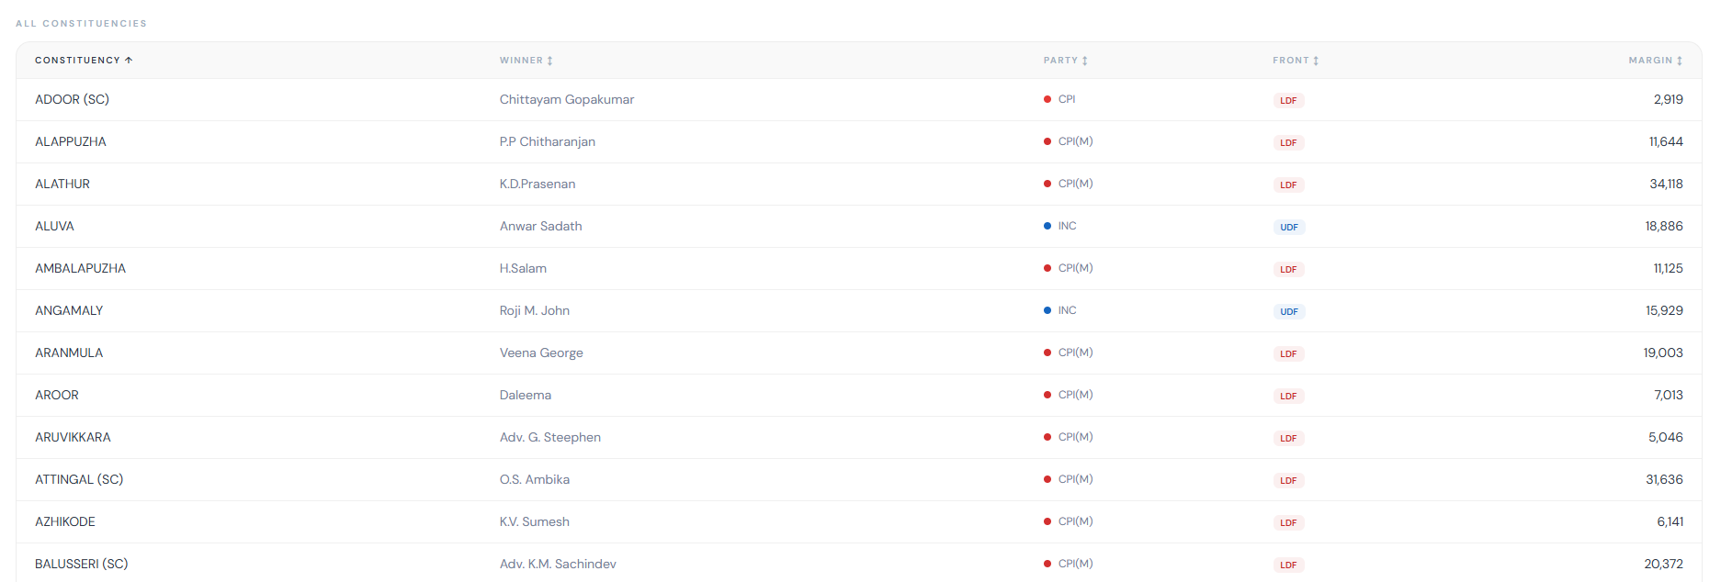Viewport: 1732px width, 582px height.
Task: Click winner name Roji M. John
Action: [x=534, y=310]
